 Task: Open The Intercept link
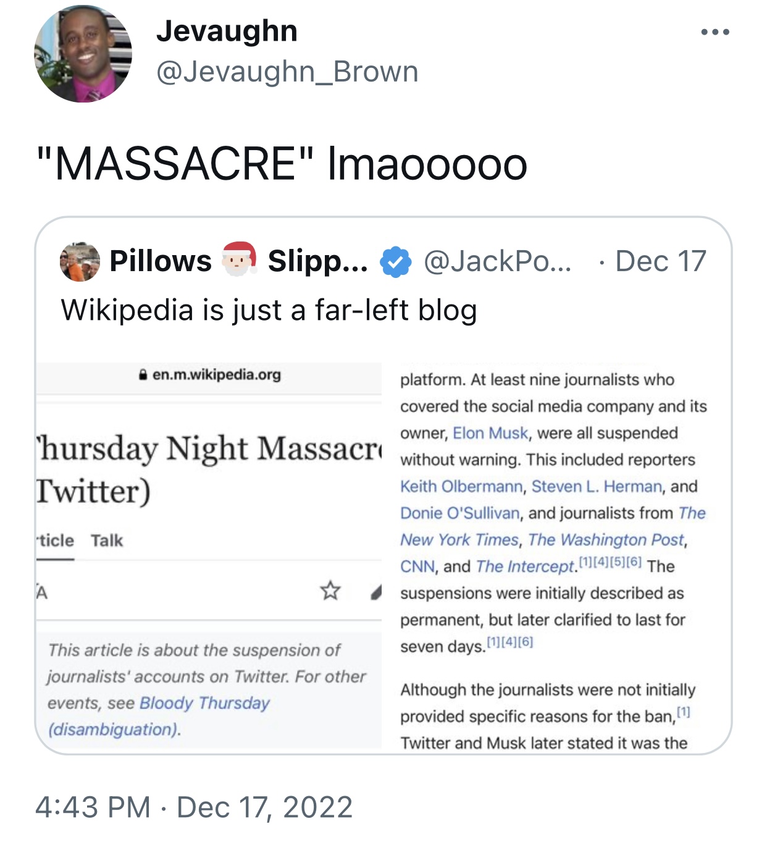[x=525, y=566]
